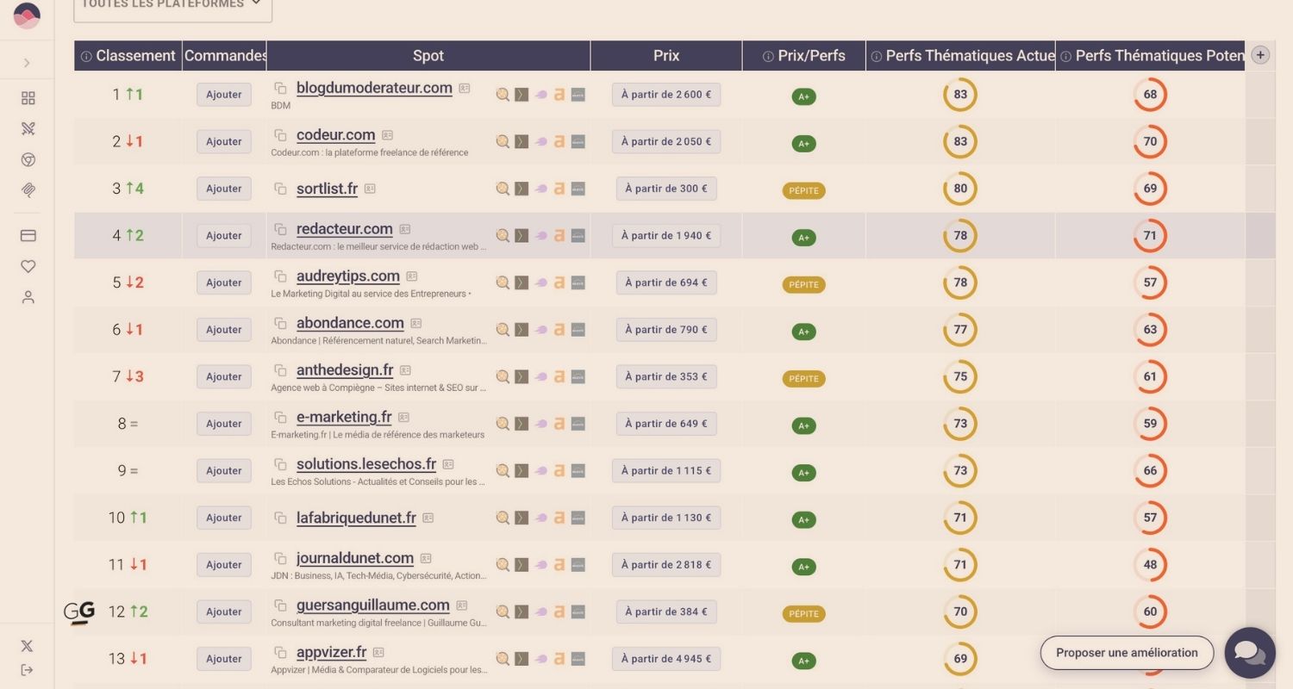Screen dimensions: 1293x689
Task: Click price 'À partir de 300 €'
Action: [666, 189]
